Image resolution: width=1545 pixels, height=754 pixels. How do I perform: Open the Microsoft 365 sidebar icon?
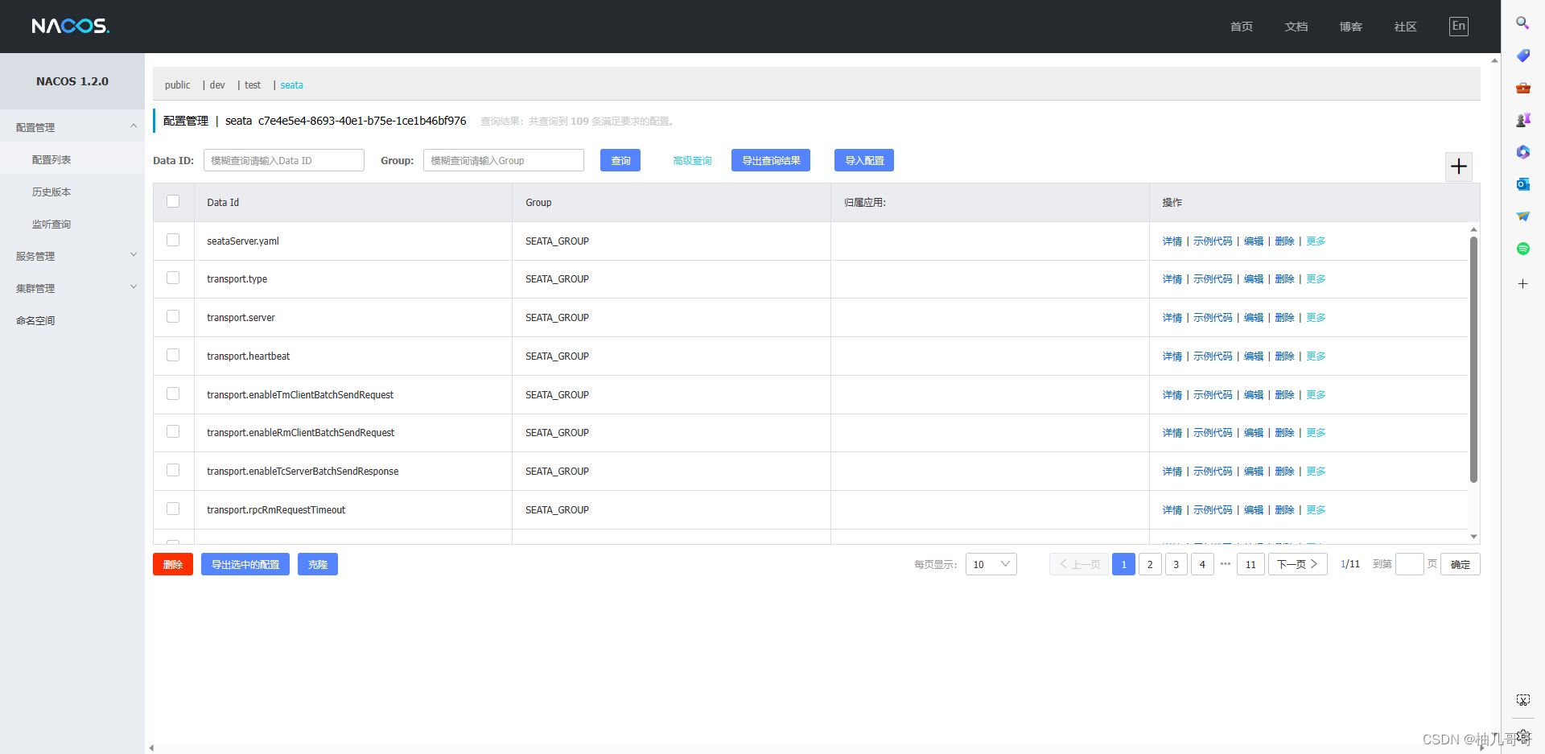pyautogui.click(x=1522, y=152)
